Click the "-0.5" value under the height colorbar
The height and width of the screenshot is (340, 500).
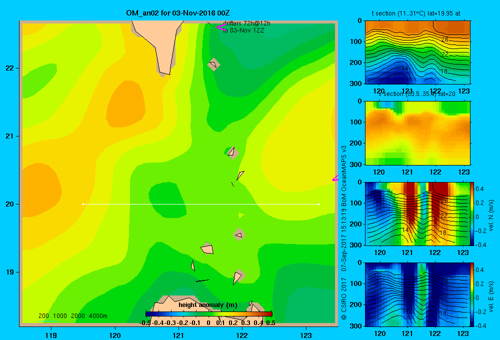pyautogui.click(x=145, y=323)
